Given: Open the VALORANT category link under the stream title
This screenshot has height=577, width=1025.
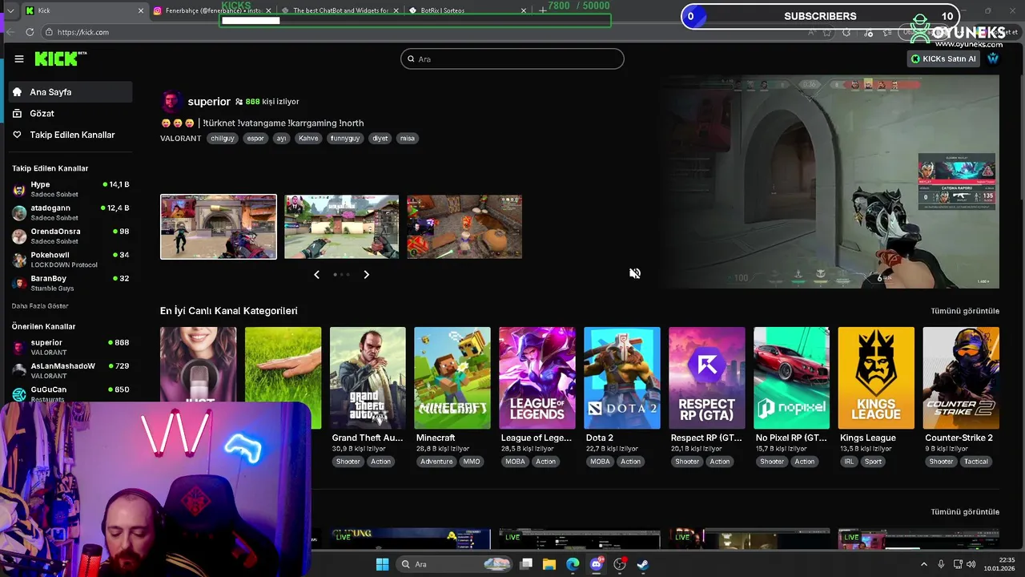Looking at the screenshot, I should [x=181, y=138].
